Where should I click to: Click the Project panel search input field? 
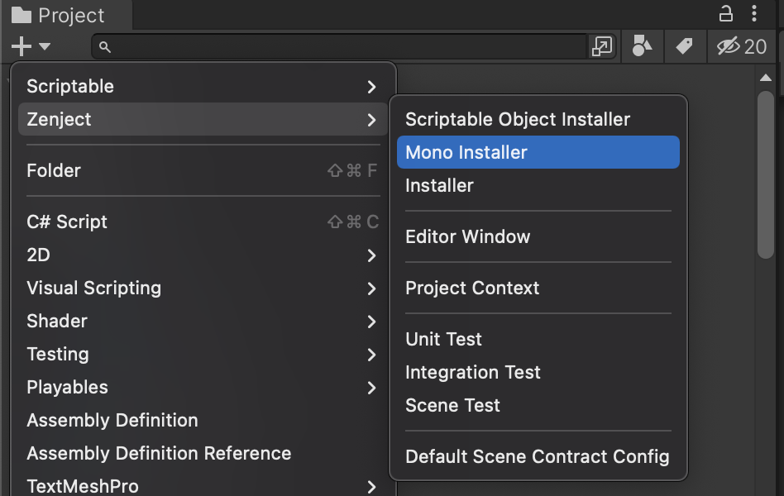(x=347, y=47)
